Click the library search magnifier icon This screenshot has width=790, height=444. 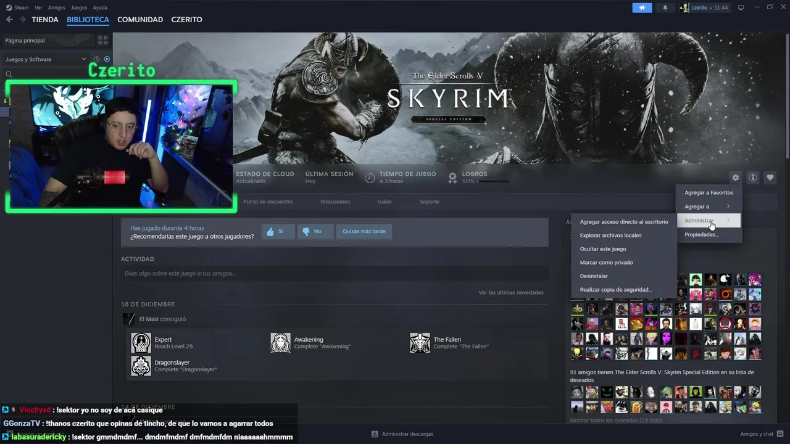(x=9, y=74)
